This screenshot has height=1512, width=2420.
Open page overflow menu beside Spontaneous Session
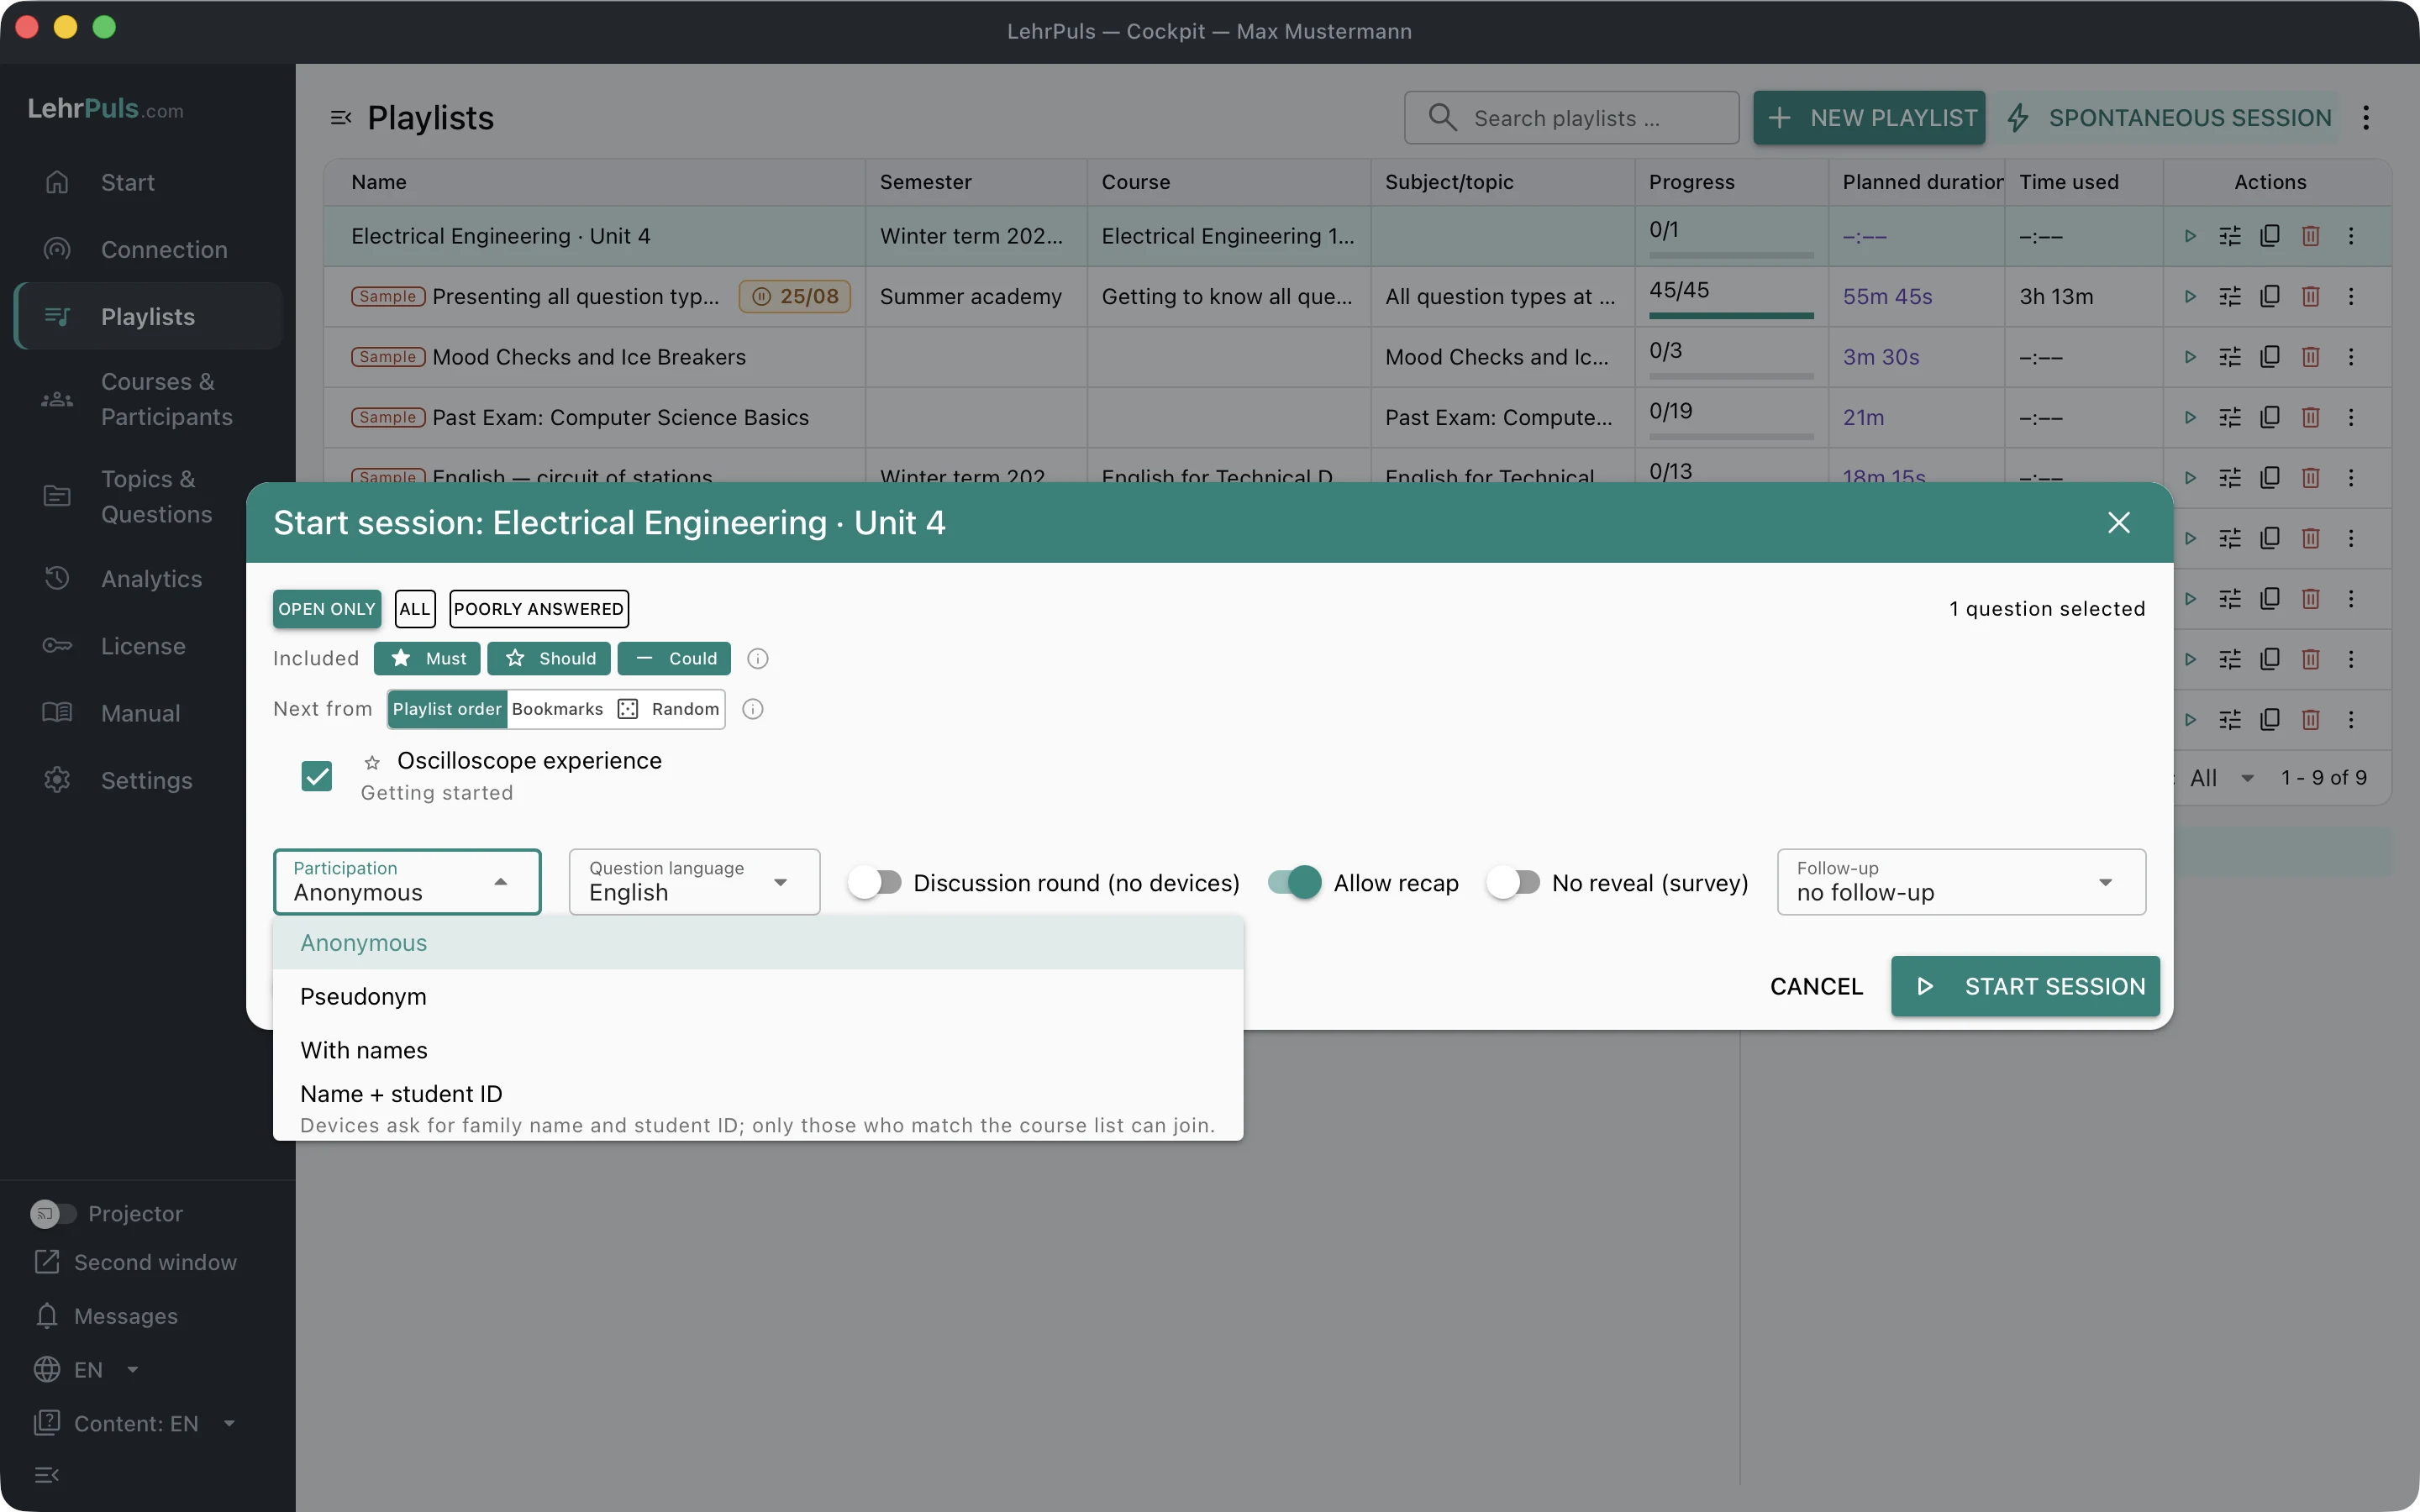(x=2366, y=118)
